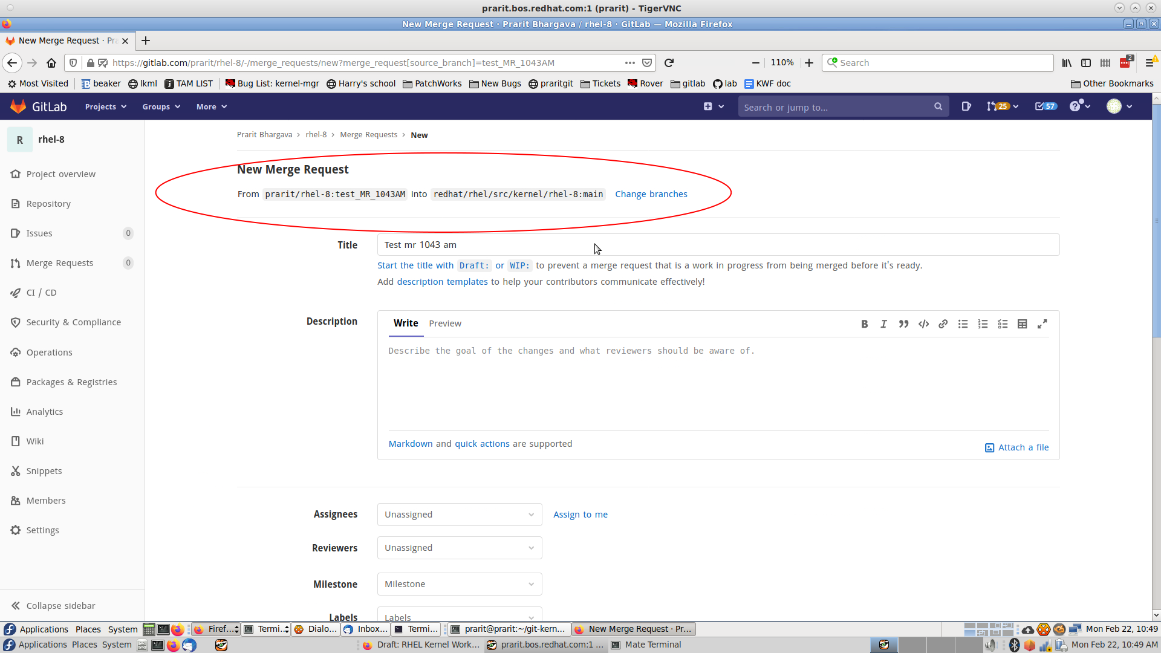Open the Assignees dropdown
The width and height of the screenshot is (1161, 653).
click(x=459, y=515)
